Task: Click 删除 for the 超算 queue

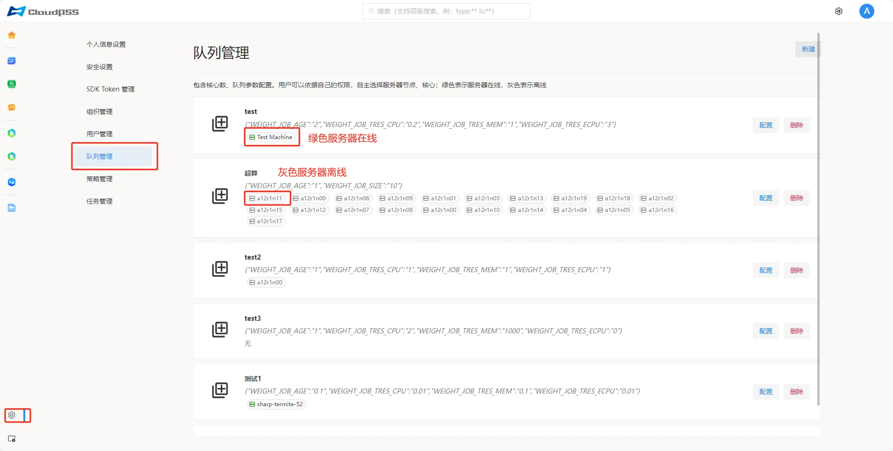Action: pos(797,198)
